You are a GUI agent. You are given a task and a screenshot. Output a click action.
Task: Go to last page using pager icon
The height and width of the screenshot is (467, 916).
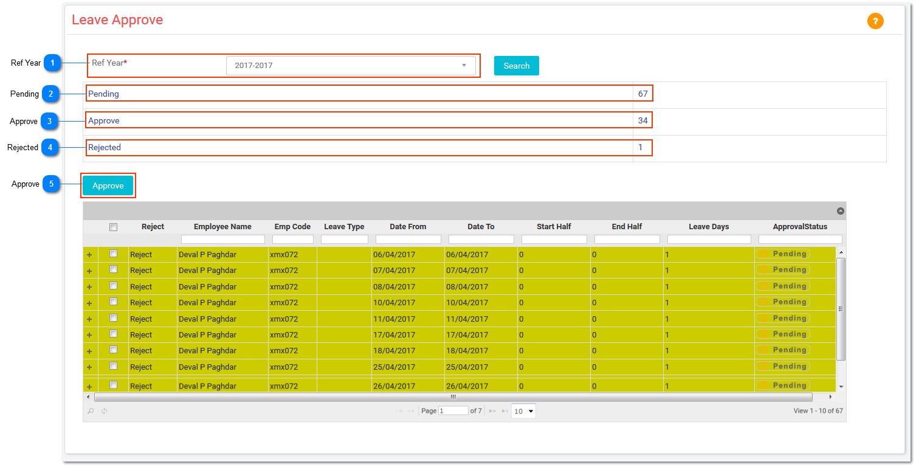tap(504, 411)
